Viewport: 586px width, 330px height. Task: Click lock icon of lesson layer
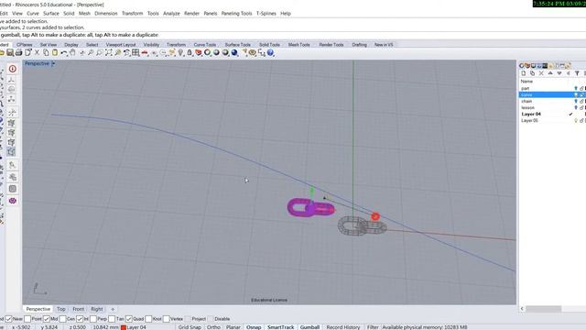tap(581, 108)
